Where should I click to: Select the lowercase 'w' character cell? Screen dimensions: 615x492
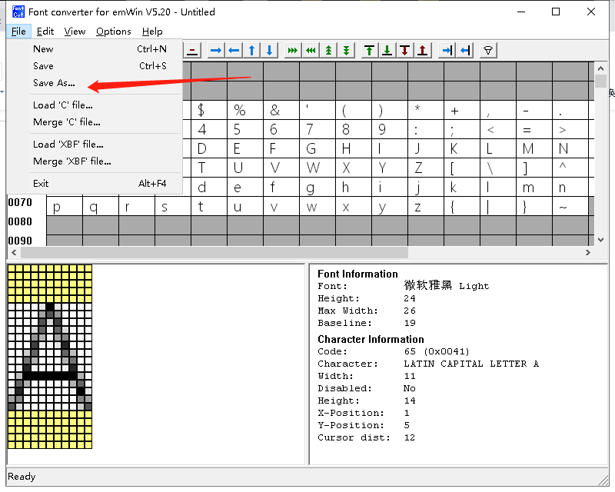[x=311, y=207]
